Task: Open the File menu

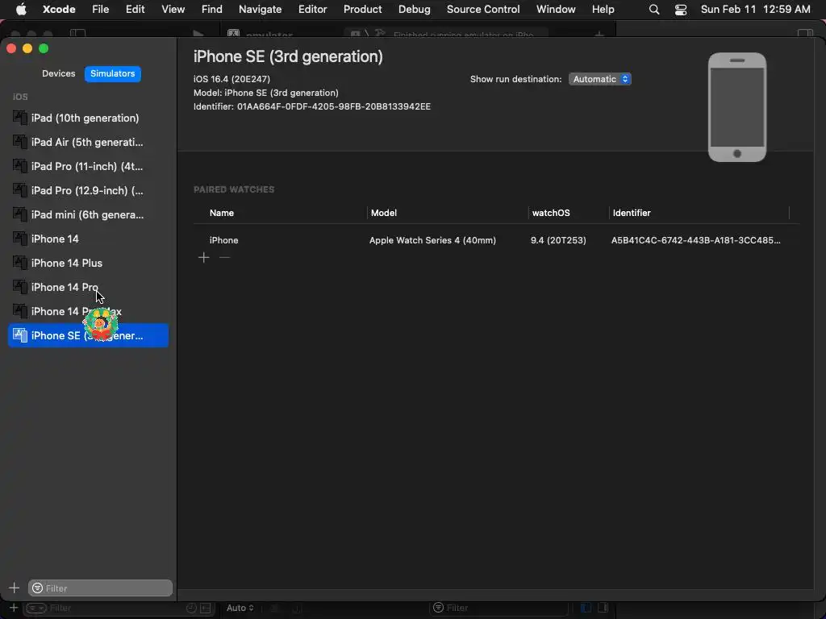Action: (x=101, y=9)
